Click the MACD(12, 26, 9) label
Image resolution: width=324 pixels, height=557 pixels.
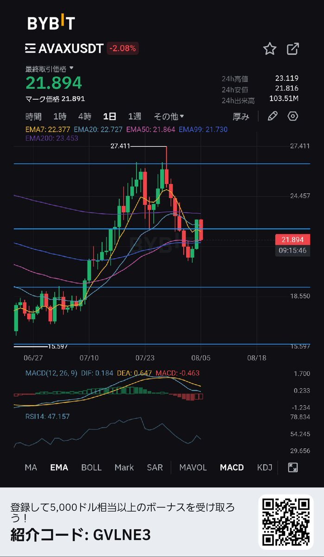(52, 373)
